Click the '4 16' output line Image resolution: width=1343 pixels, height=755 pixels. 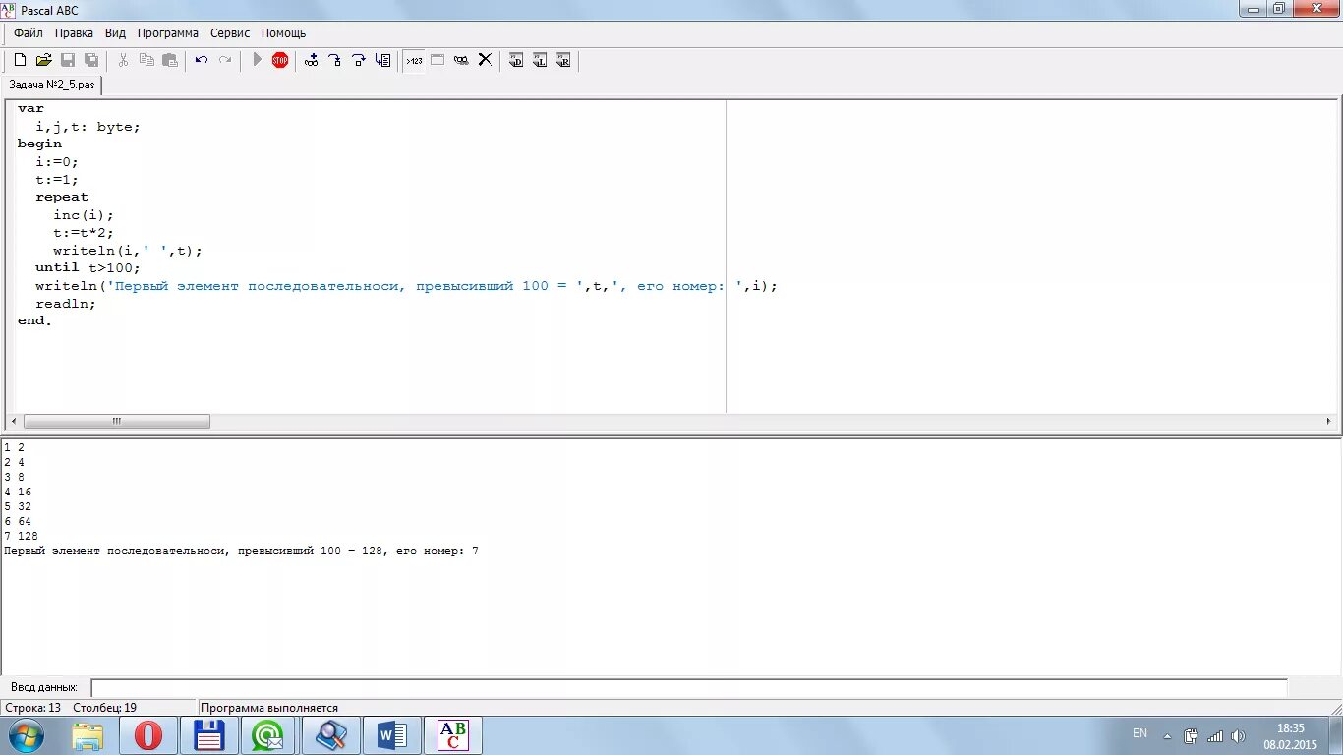tap(18, 492)
